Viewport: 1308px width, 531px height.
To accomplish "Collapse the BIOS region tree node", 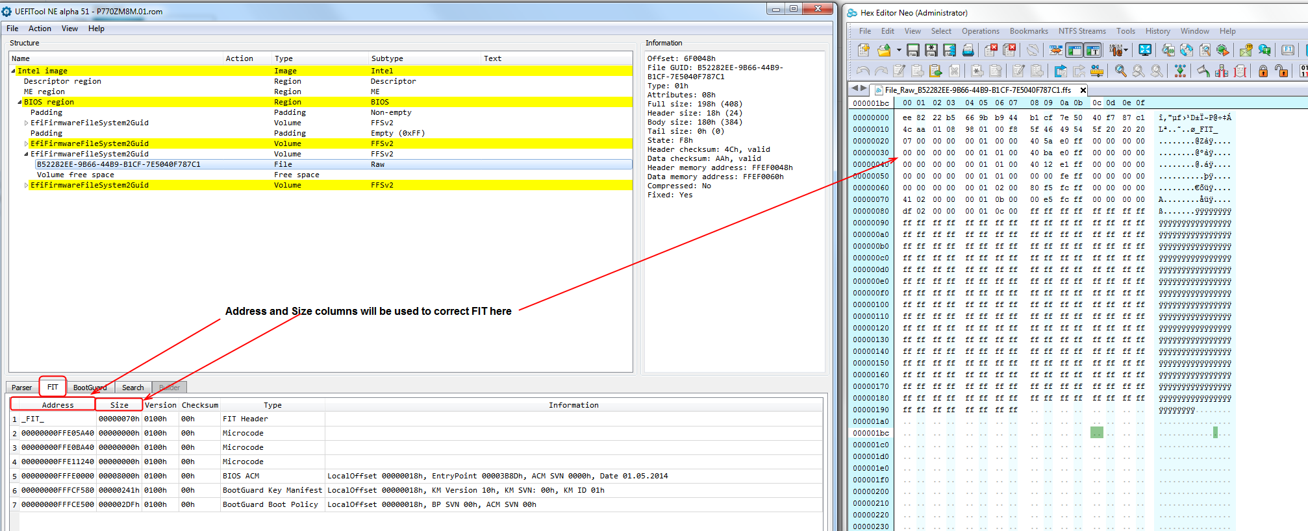I will tap(19, 102).
